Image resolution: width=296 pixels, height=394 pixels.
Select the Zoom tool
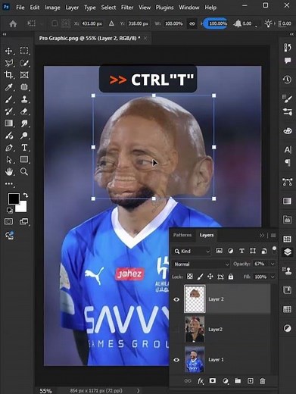click(24, 172)
